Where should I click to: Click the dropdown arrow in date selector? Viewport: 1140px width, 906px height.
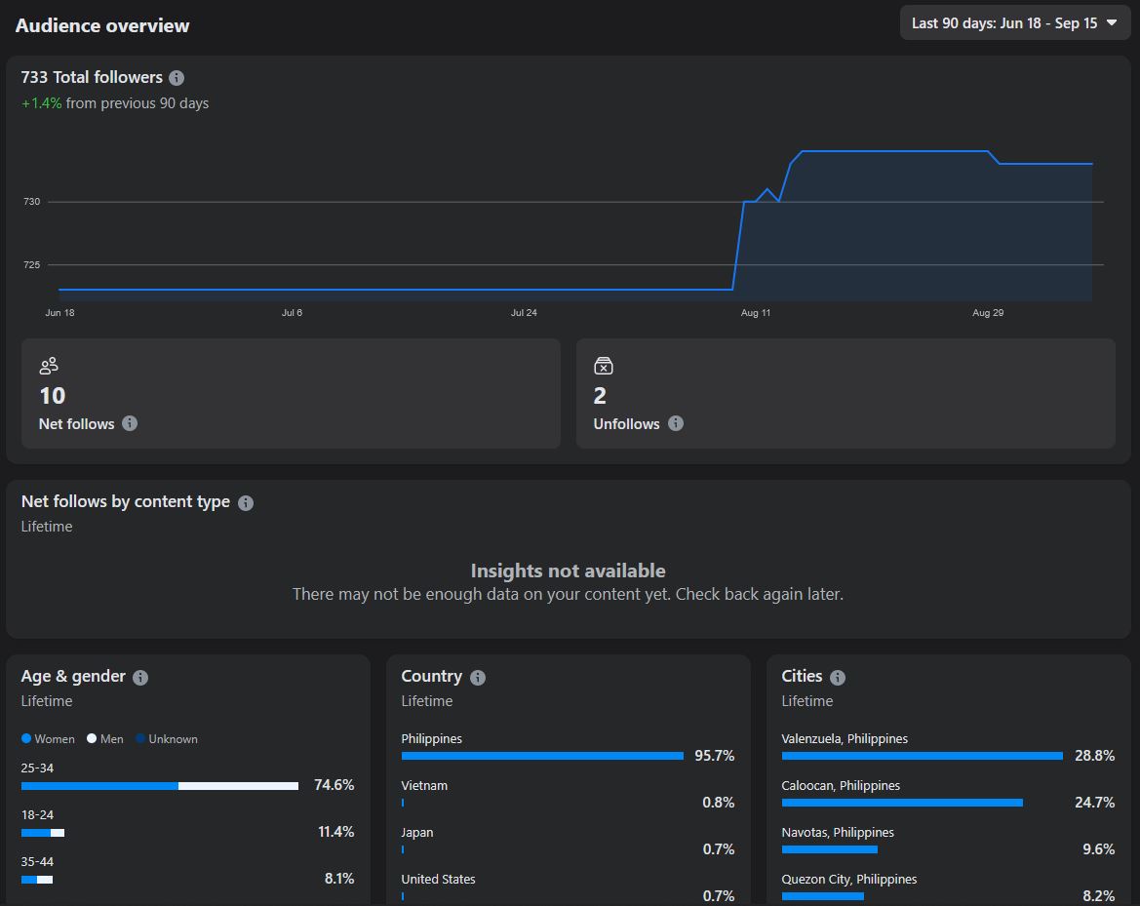coord(1112,22)
